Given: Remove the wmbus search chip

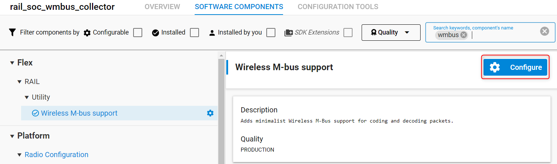Looking at the screenshot, I should (463, 35).
